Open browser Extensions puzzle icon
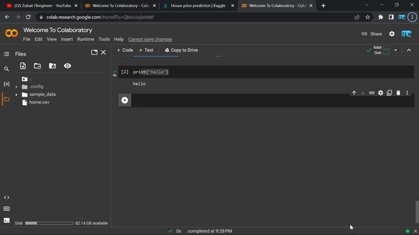This screenshot has width=419, height=235. tap(380, 17)
